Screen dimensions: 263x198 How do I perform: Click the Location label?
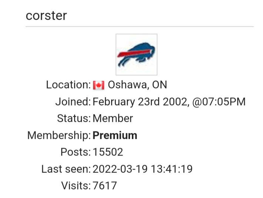point(69,85)
